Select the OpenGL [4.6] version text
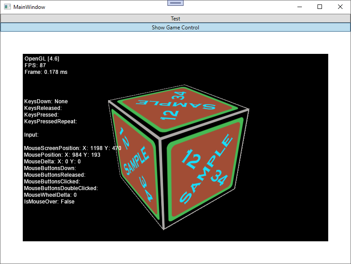351x264 pixels. click(x=42, y=59)
